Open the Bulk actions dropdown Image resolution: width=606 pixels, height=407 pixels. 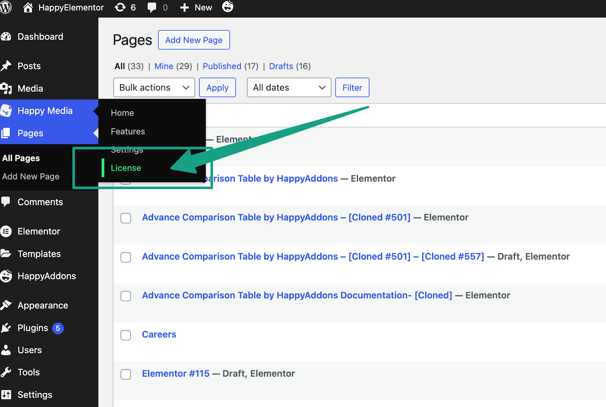point(154,88)
